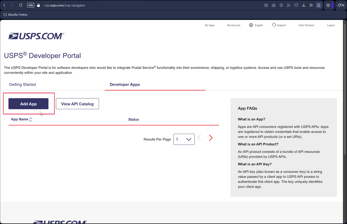Screen dimensions: 347x224
Task: Open the AI assistant button
Action: [341, 5]
